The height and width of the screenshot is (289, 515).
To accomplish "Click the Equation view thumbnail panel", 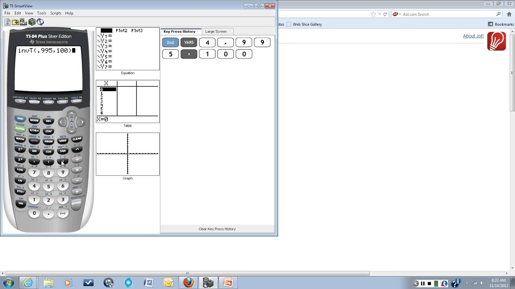I will (x=128, y=49).
